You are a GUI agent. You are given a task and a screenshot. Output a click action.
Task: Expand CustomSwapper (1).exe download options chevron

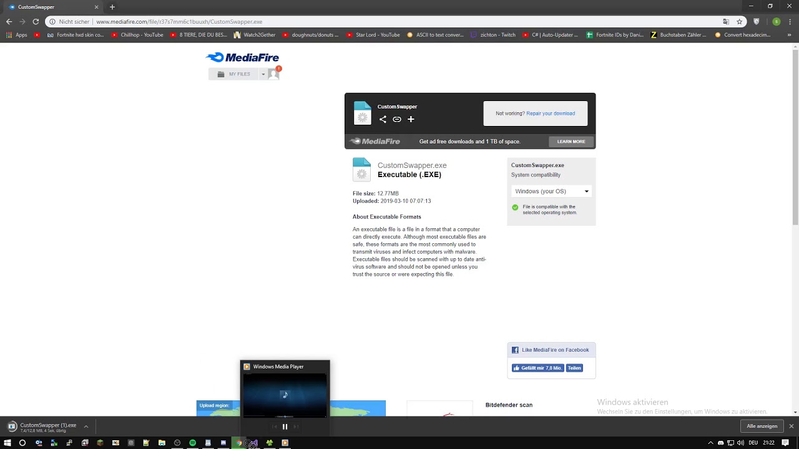pos(86,427)
